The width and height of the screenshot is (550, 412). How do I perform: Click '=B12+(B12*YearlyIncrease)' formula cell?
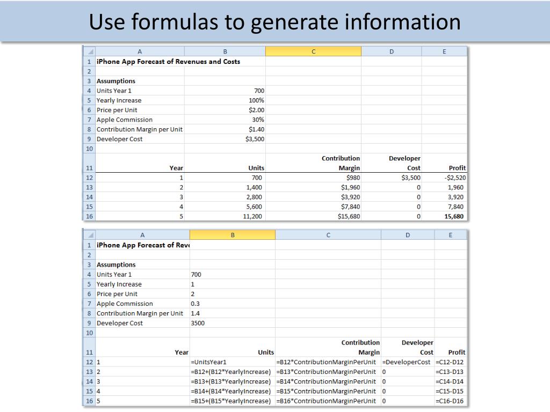[x=231, y=372]
